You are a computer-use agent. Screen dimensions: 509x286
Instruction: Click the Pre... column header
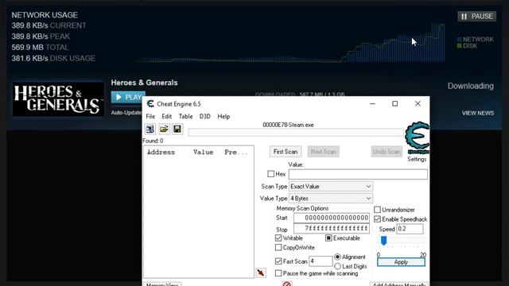(x=236, y=152)
